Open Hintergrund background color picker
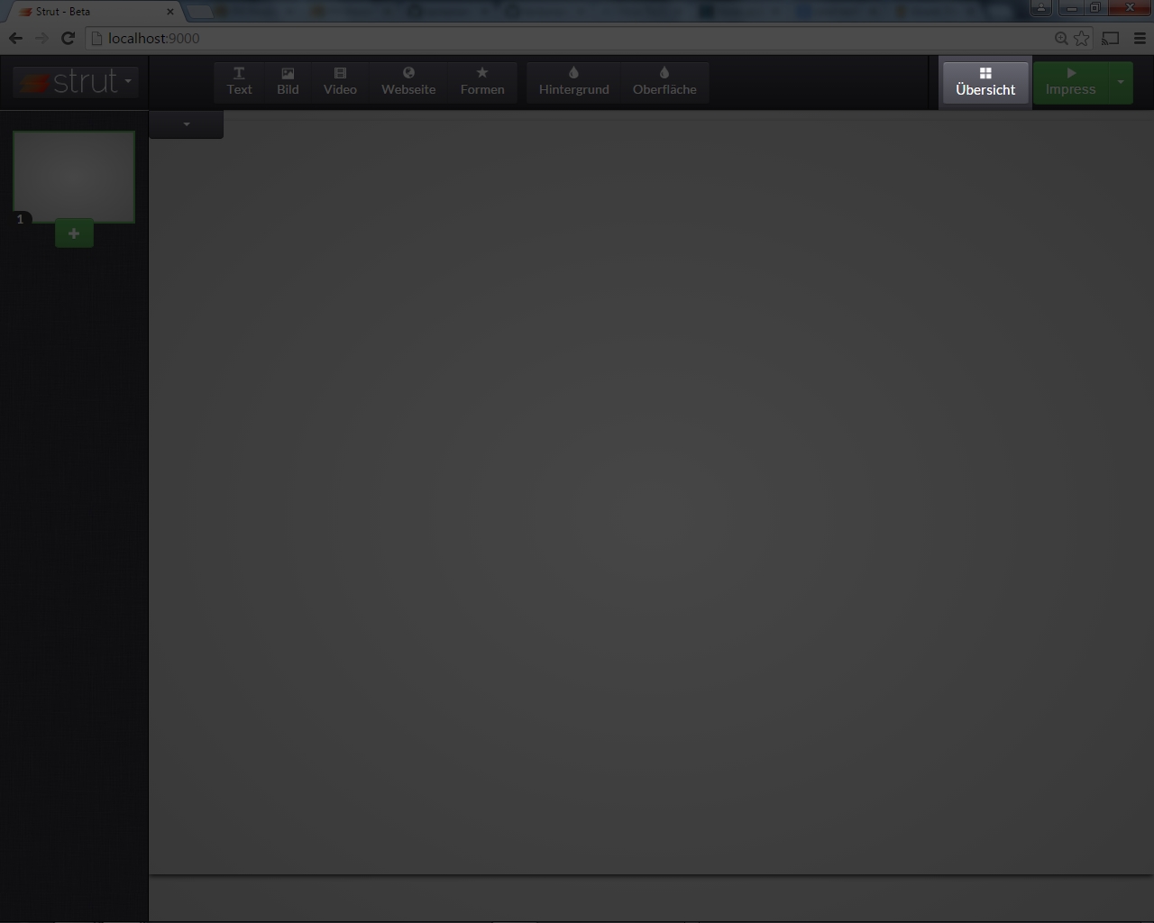 pos(573,81)
